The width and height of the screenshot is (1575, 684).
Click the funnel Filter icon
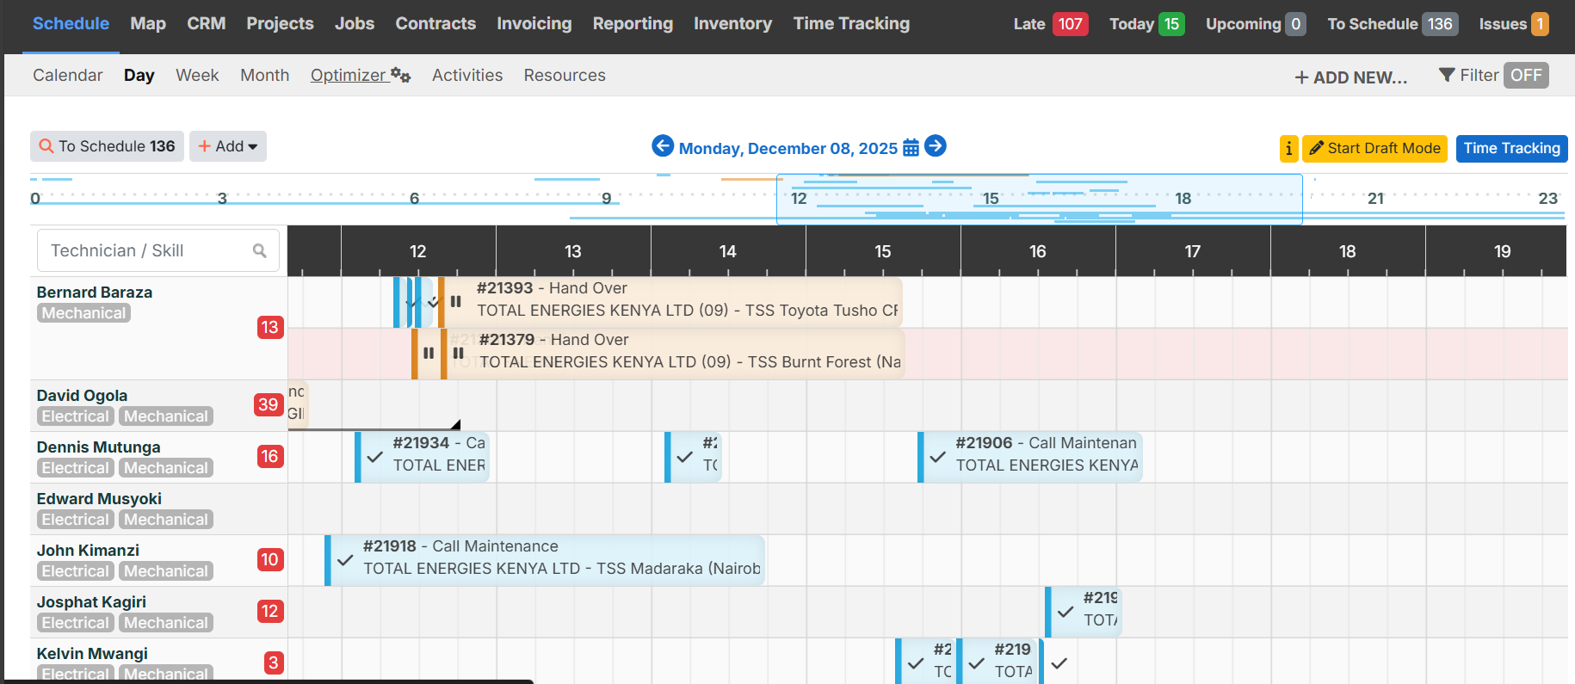(1448, 75)
